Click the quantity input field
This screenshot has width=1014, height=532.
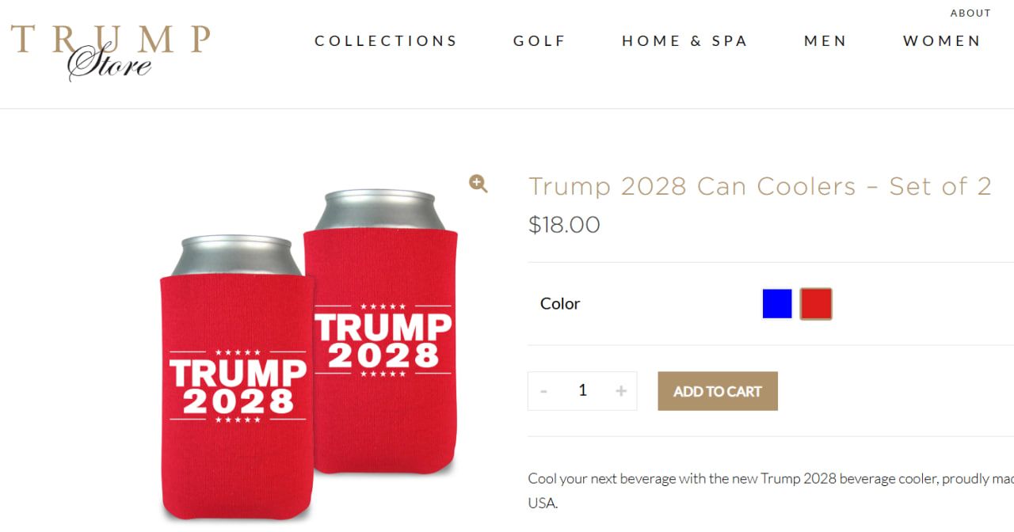click(x=582, y=390)
